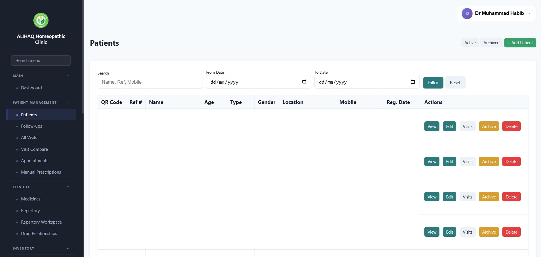The height and width of the screenshot is (257, 541).
Task: Click View in the fourth patient row
Action: click(x=432, y=232)
